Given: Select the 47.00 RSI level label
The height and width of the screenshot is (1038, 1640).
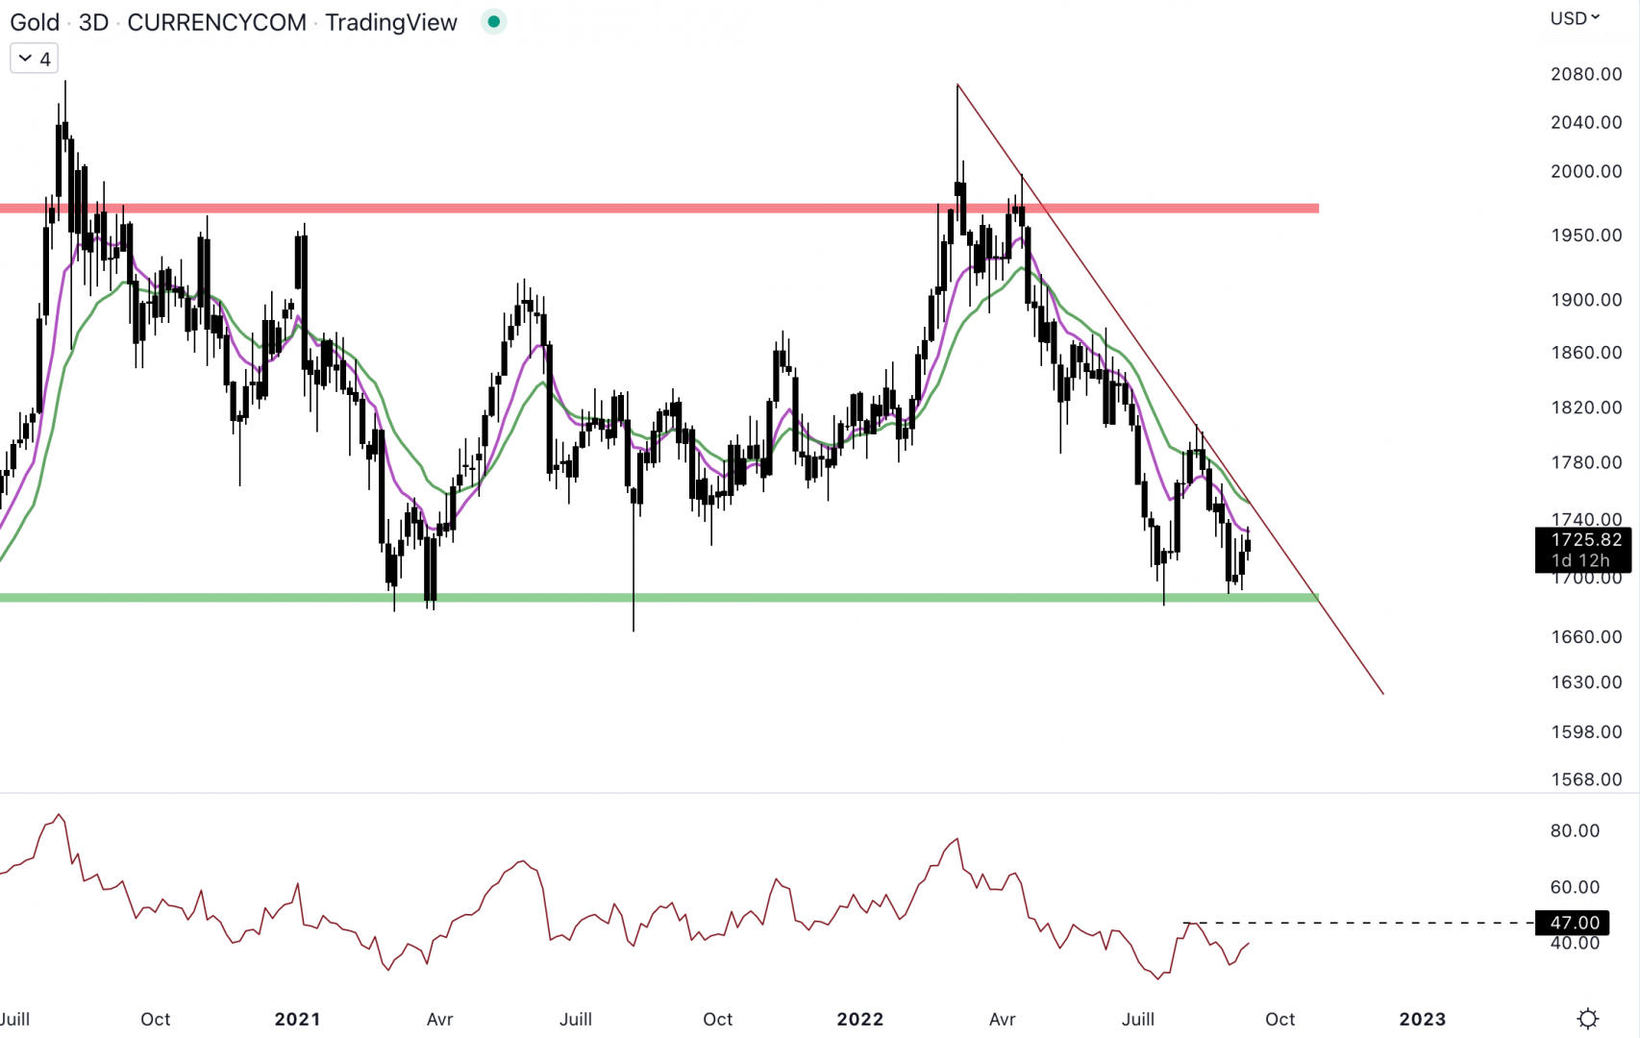Looking at the screenshot, I should pos(1574,923).
